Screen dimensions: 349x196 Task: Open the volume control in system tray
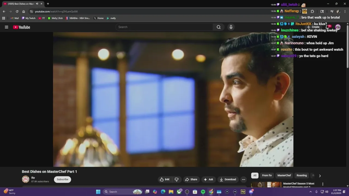tap(327, 192)
